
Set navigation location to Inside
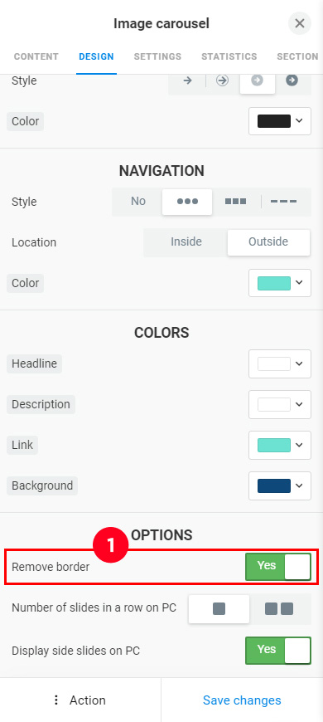pos(186,241)
